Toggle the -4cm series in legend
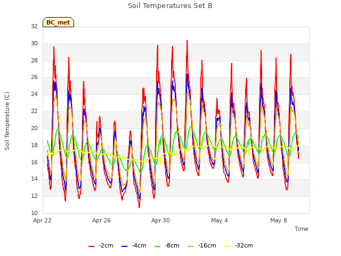This screenshot has width=341, height=256. (134, 245)
